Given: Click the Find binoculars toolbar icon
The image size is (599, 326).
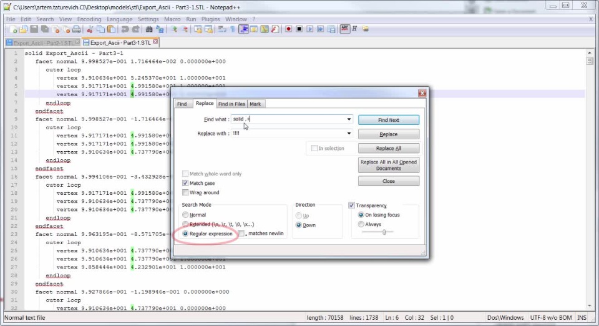Looking at the screenshot, I should click(x=149, y=29).
